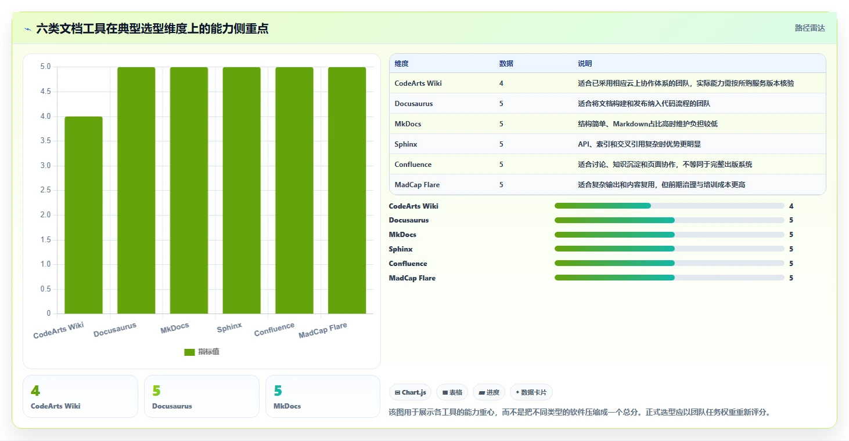Select the Confluence name cell in the table
Screen dimensions: 849x441
point(413,165)
